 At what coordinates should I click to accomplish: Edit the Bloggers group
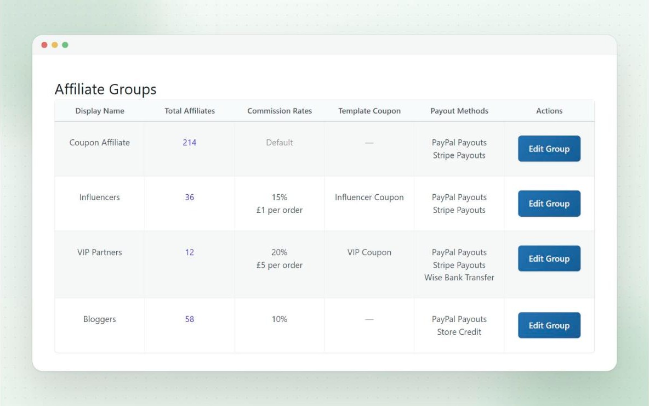point(549,325)
